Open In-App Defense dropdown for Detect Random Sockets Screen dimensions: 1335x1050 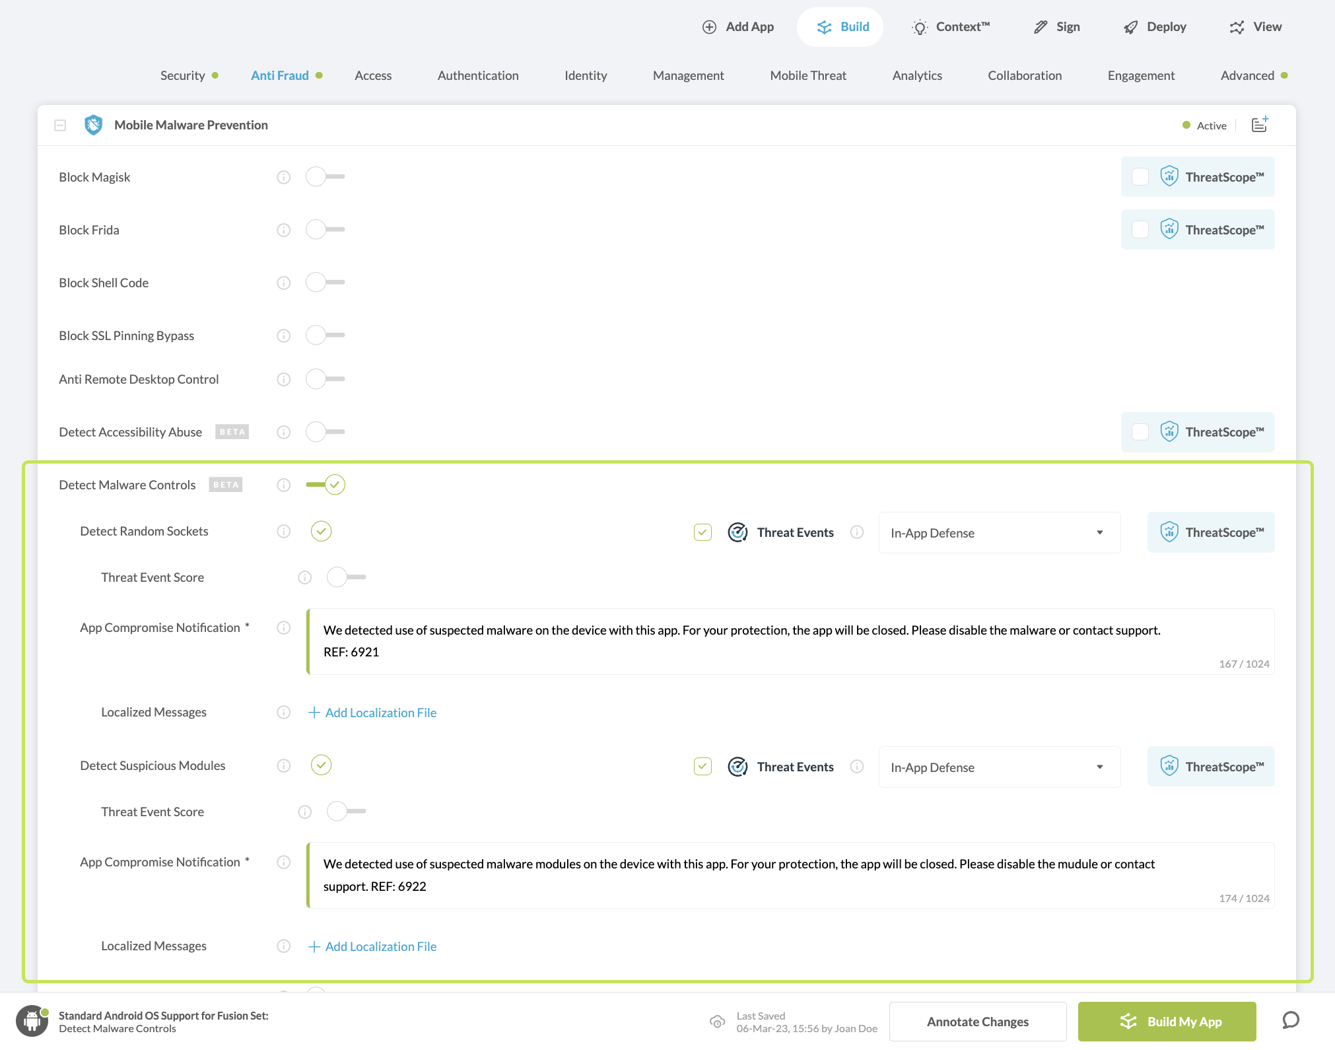pos(999,533)
